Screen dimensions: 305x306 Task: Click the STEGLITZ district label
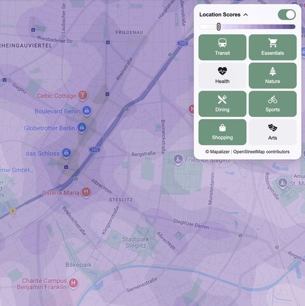[x=121, y=200]
